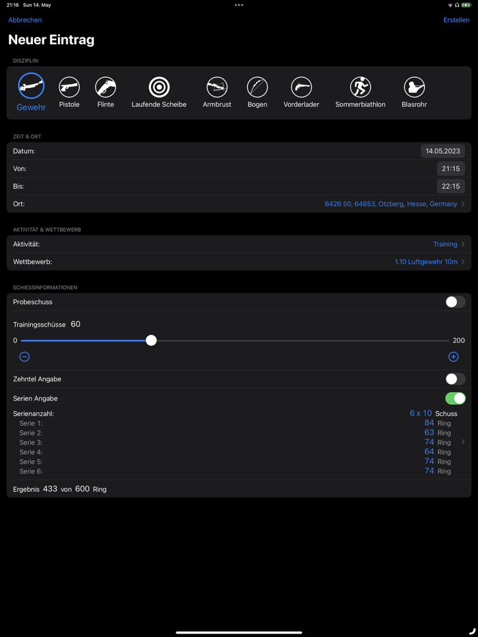Tap the status bar clock 21:16
The image size is (478, 637).
pyautogui.click(x=12, y=5)
